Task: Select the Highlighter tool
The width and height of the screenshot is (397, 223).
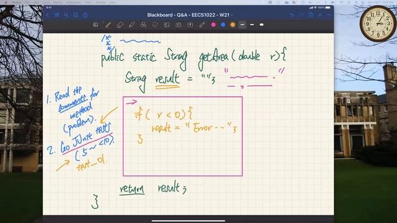Action: point(132,25)
